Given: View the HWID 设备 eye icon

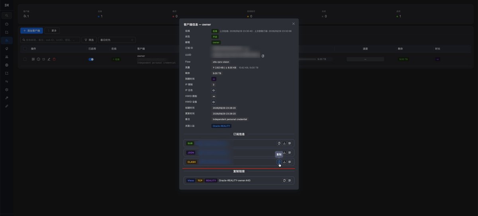Looking at the screenshot, I should (214, 102).
